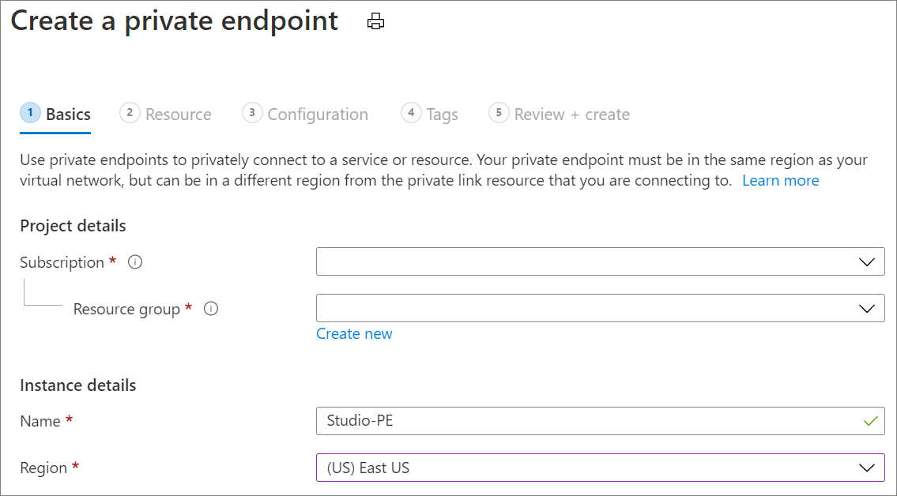The image size is (897, 496).
Task: Click the Resource group info icon
Action: 211,309
